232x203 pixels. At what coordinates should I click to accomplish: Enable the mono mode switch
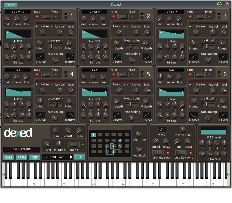[74, 144]
